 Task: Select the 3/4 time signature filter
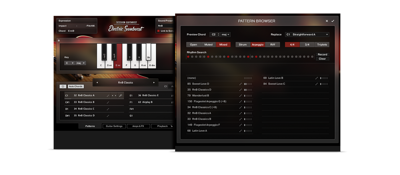pos(307,45)
